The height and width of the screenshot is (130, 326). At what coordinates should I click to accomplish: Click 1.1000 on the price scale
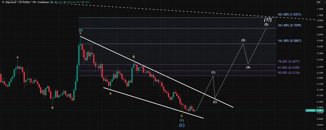320,15
